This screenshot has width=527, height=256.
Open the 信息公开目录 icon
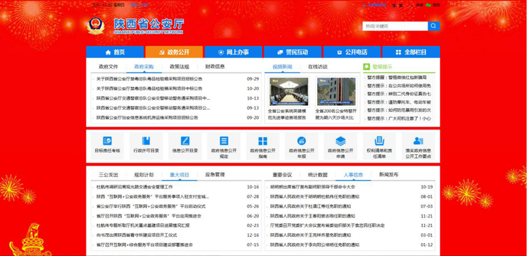coord(185,141)
